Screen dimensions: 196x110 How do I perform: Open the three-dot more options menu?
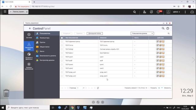[x=185, y=12]
